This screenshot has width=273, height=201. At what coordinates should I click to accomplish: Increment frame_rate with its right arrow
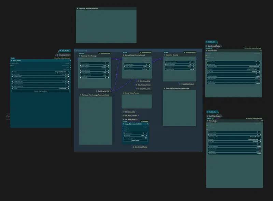pos(259,62)
